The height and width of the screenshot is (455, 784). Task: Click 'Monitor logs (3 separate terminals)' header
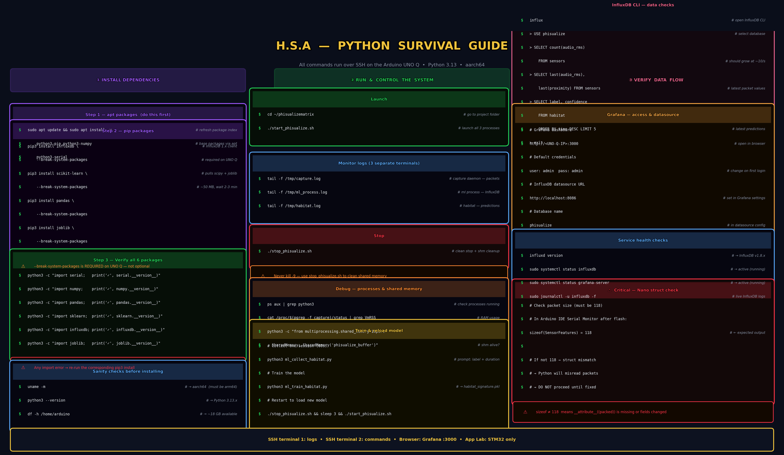point(379,163)
